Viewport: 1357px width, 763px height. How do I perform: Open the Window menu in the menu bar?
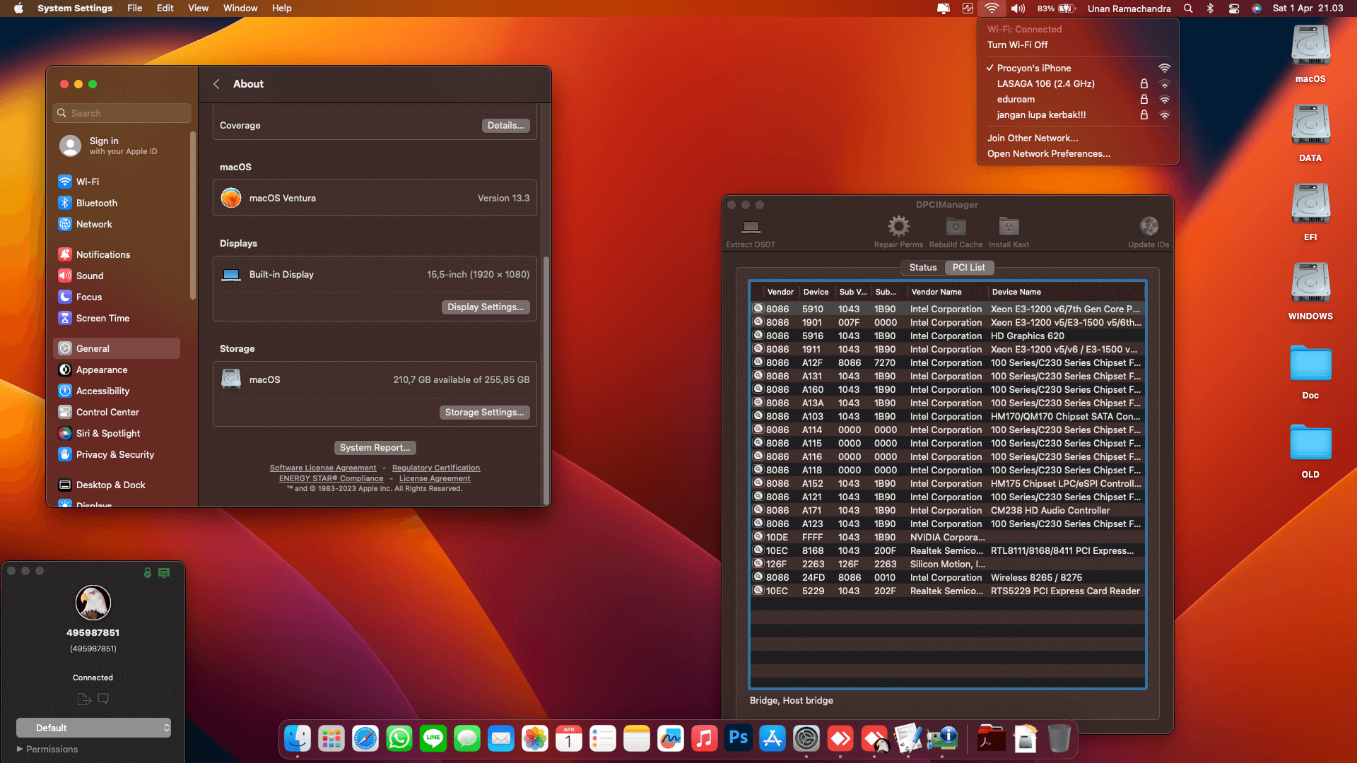click(240, 8)
